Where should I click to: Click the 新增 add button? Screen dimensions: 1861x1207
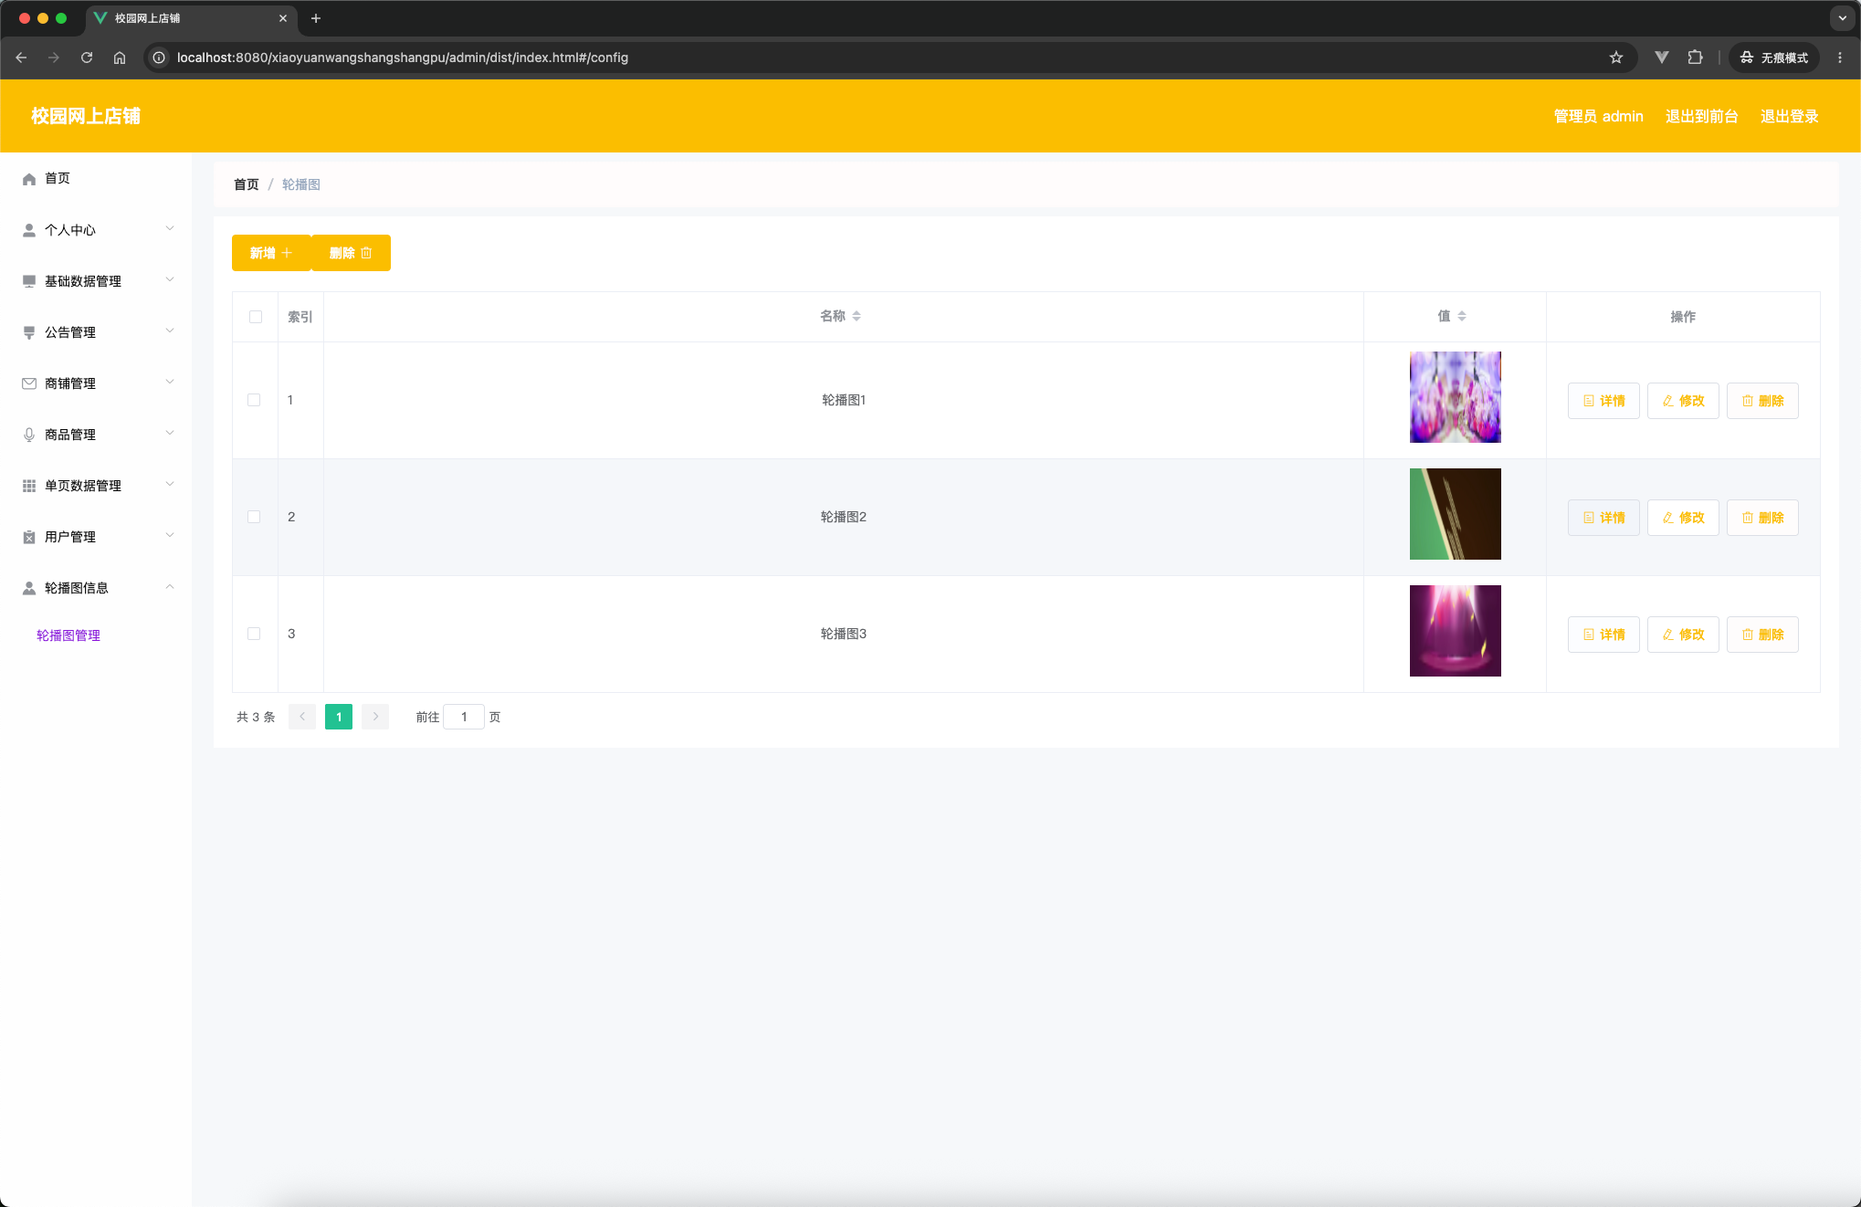coord(271,253)
